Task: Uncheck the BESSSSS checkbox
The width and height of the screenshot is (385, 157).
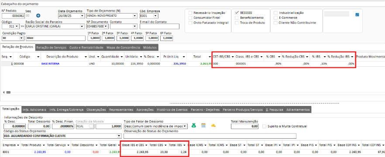Action: coord(237,13)
